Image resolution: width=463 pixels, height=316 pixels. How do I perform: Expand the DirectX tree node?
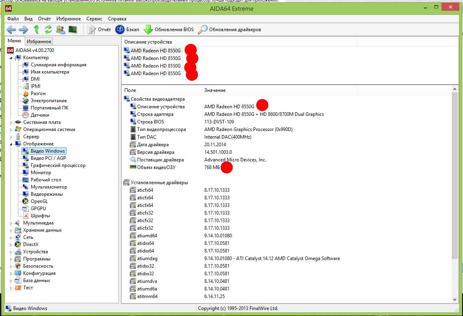(x=11, y=245)
